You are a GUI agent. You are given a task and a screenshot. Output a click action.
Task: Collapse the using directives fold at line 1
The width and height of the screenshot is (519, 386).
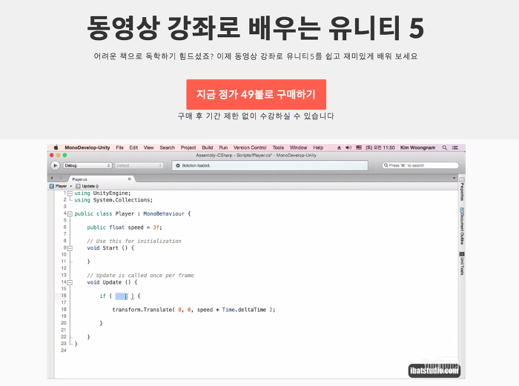(x=70, y=193)
